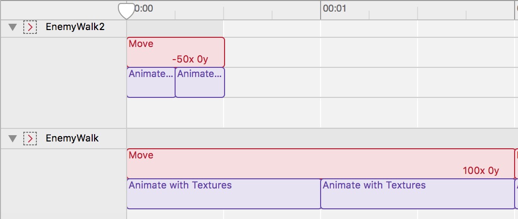Click EnemyWalk gray header bar in timeline
This screenshot has height=219, width=518.
[x=320, y=139]
